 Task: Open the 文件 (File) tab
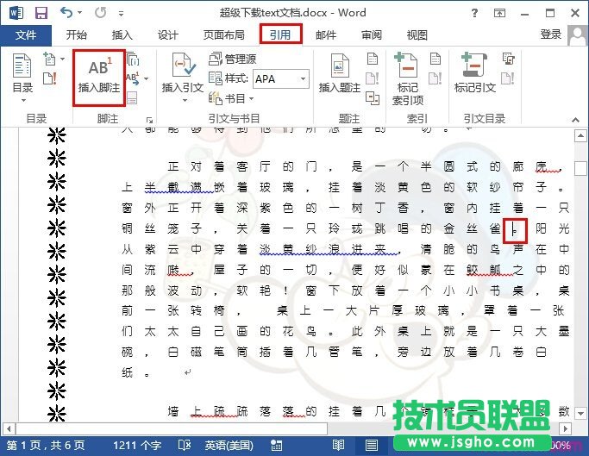(x=26, y=35)
